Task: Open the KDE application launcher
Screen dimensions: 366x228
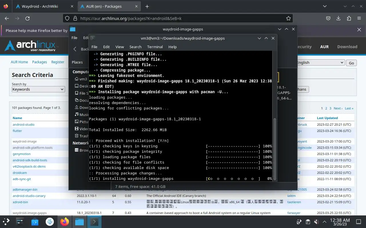Action: click(x=6, y=221)
